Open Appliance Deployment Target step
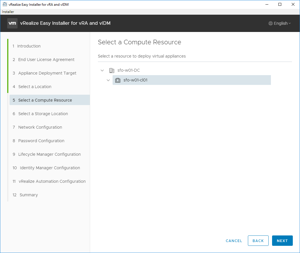 tap(44, 73)
